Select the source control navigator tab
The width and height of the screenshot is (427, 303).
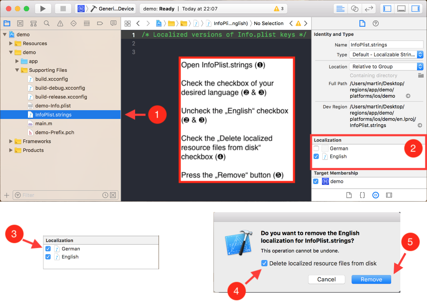point(20,23)
